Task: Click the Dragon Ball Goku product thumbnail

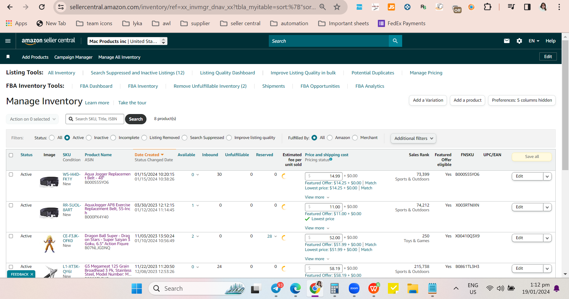Action: click(x=49, y=244)
